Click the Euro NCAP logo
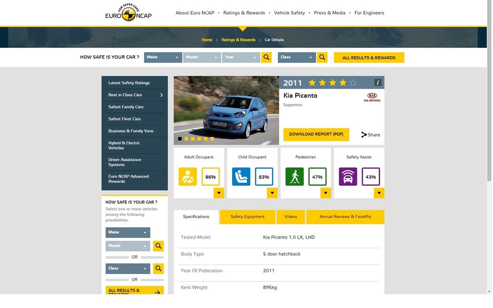This screenshot has height=308, width=493. [128, 13]
